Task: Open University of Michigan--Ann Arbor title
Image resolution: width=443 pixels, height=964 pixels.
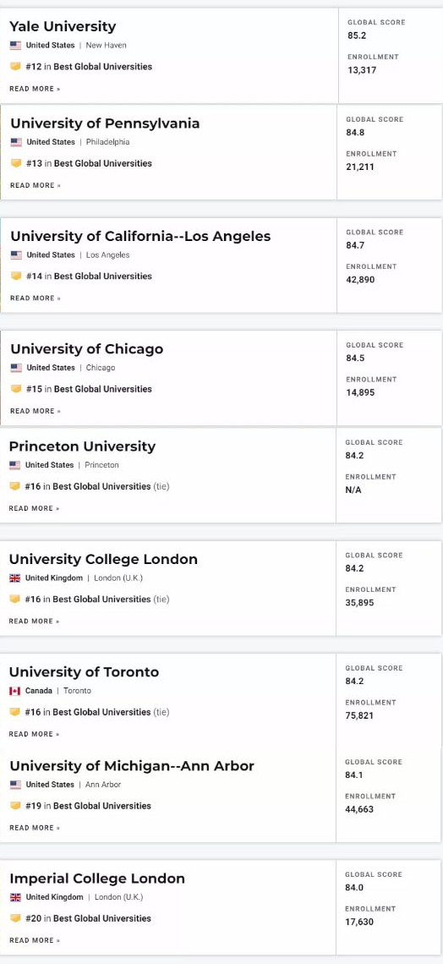Action: click(x=132, y=766)
